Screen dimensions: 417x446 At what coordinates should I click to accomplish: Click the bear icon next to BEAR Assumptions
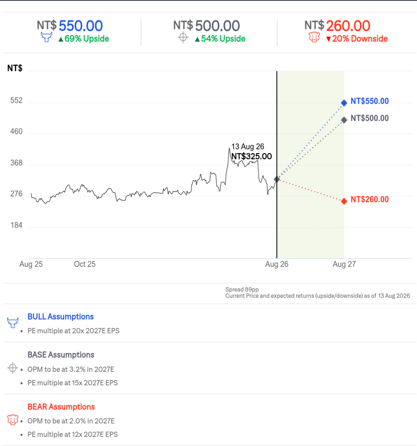[13, 420]
